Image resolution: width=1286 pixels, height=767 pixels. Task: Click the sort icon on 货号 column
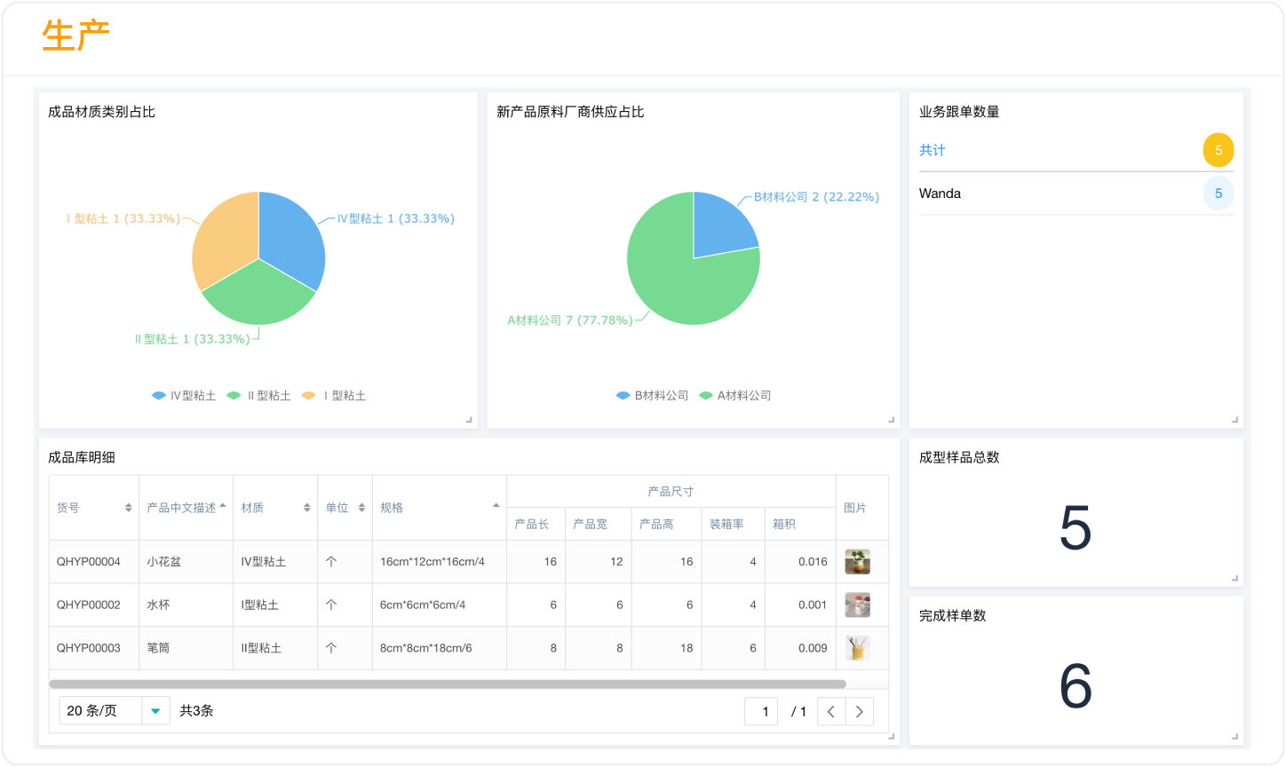click(x=129, y=508)
